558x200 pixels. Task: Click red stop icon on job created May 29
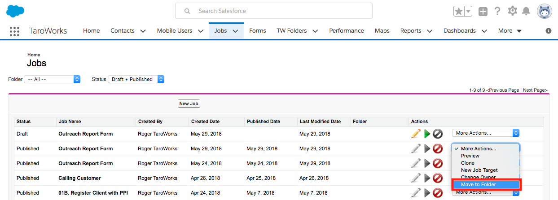(x=438, y=149)
